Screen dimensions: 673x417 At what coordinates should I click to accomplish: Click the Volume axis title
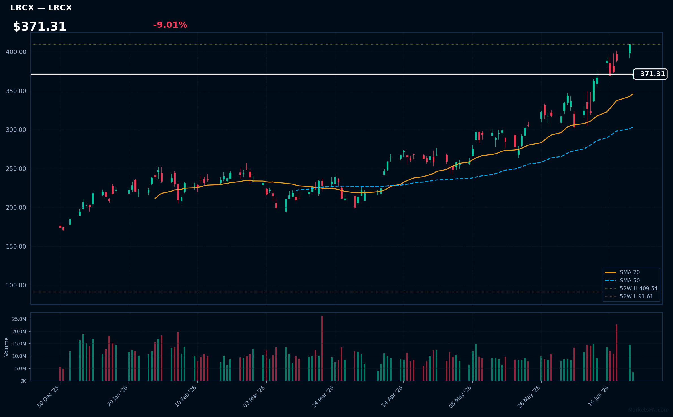(6, 347)
